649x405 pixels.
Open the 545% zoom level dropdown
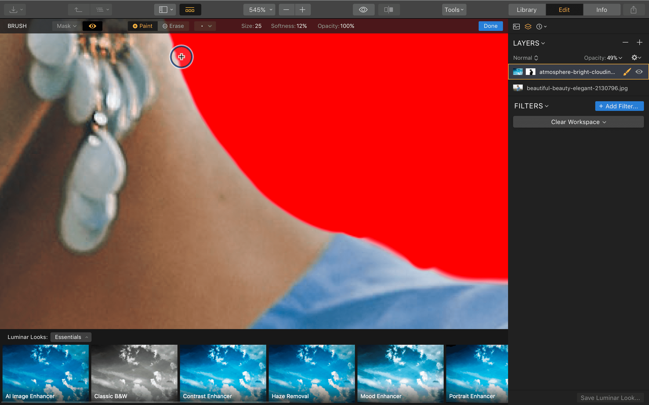pos(259,9)
